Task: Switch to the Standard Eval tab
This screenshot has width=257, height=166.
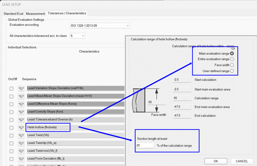Action: 13,13
